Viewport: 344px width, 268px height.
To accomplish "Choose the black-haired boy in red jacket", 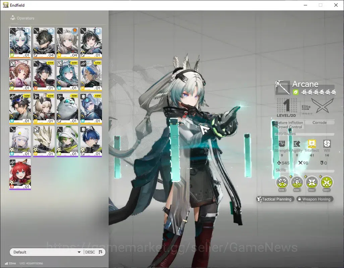I will [44, 76].
